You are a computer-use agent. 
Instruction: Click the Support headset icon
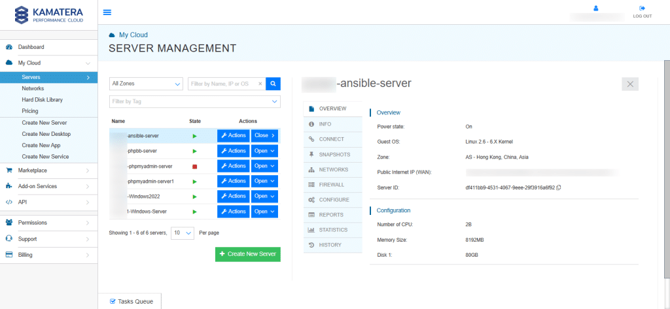click(x=9, y=239)
